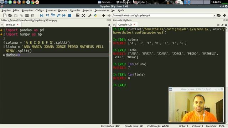Click warning marker on line 2
This screenshot has height=128, width=228.
(x=1, y=34)
